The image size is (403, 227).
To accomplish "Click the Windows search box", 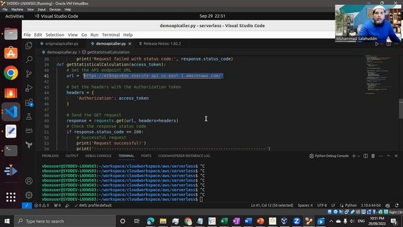I will click(x=65, y=221).
